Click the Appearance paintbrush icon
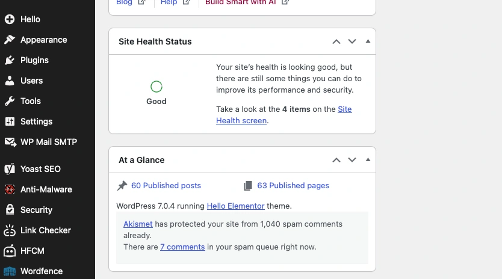Image resolution: width=502 pixels, height=279 pixels. pyautogui.click(x=10, y=40)
